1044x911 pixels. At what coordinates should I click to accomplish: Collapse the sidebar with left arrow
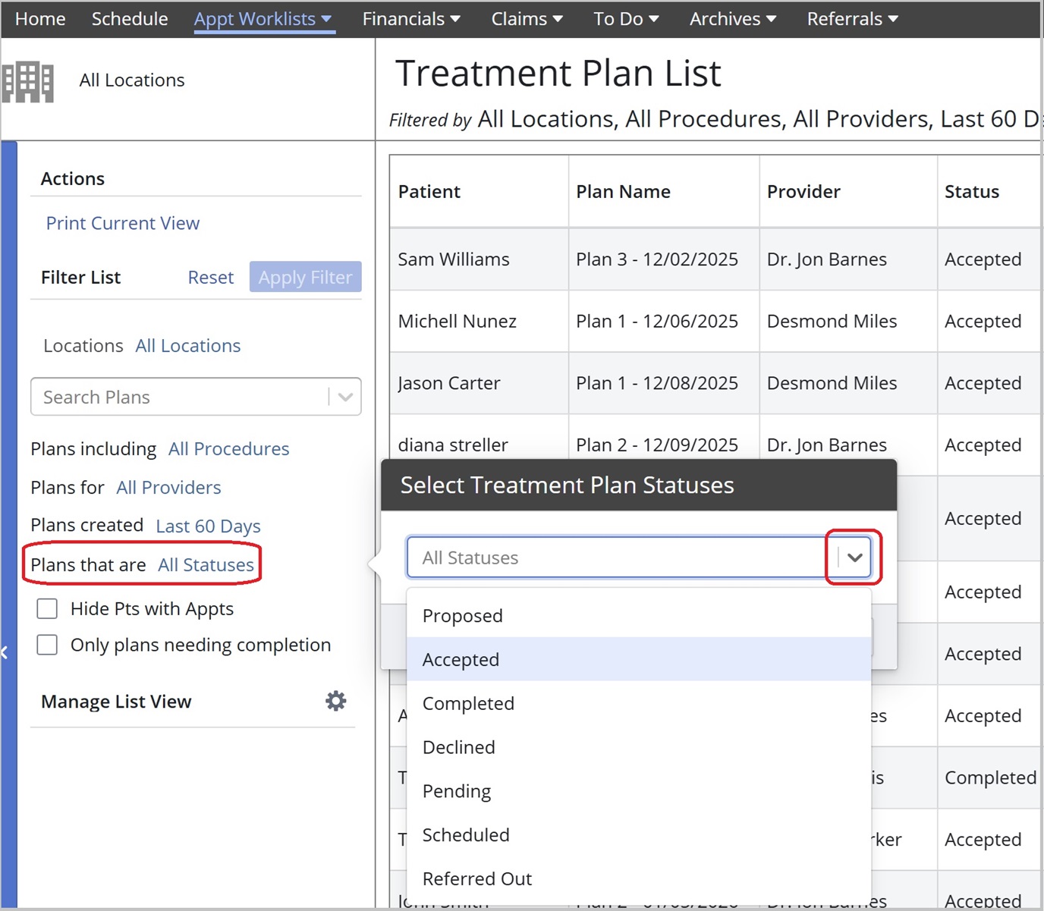click(5, 652)
